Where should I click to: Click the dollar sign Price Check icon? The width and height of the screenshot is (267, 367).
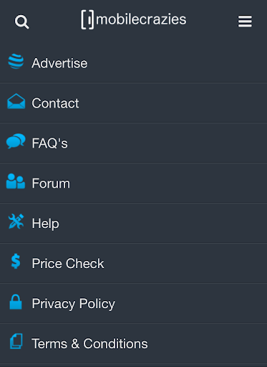point(16,261)
